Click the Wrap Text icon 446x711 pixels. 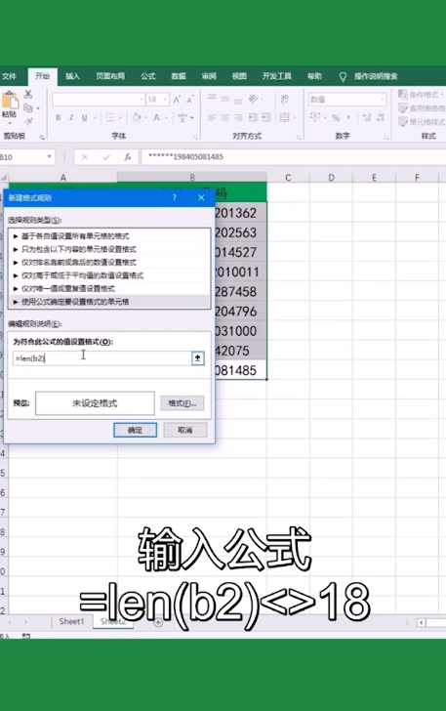pyautogui.click(x=285, y=99)
